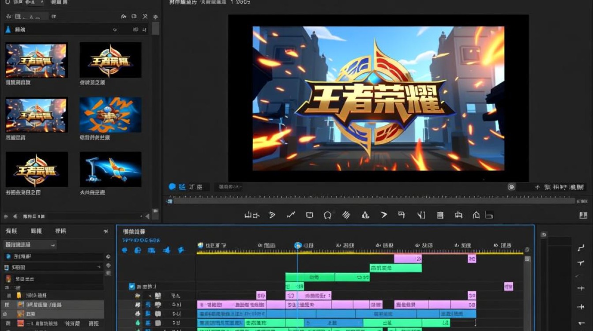The height and width of the screenshot is (331, 593).
Task: Click the round settings icon below the preview
Action: tap(511, 187)
